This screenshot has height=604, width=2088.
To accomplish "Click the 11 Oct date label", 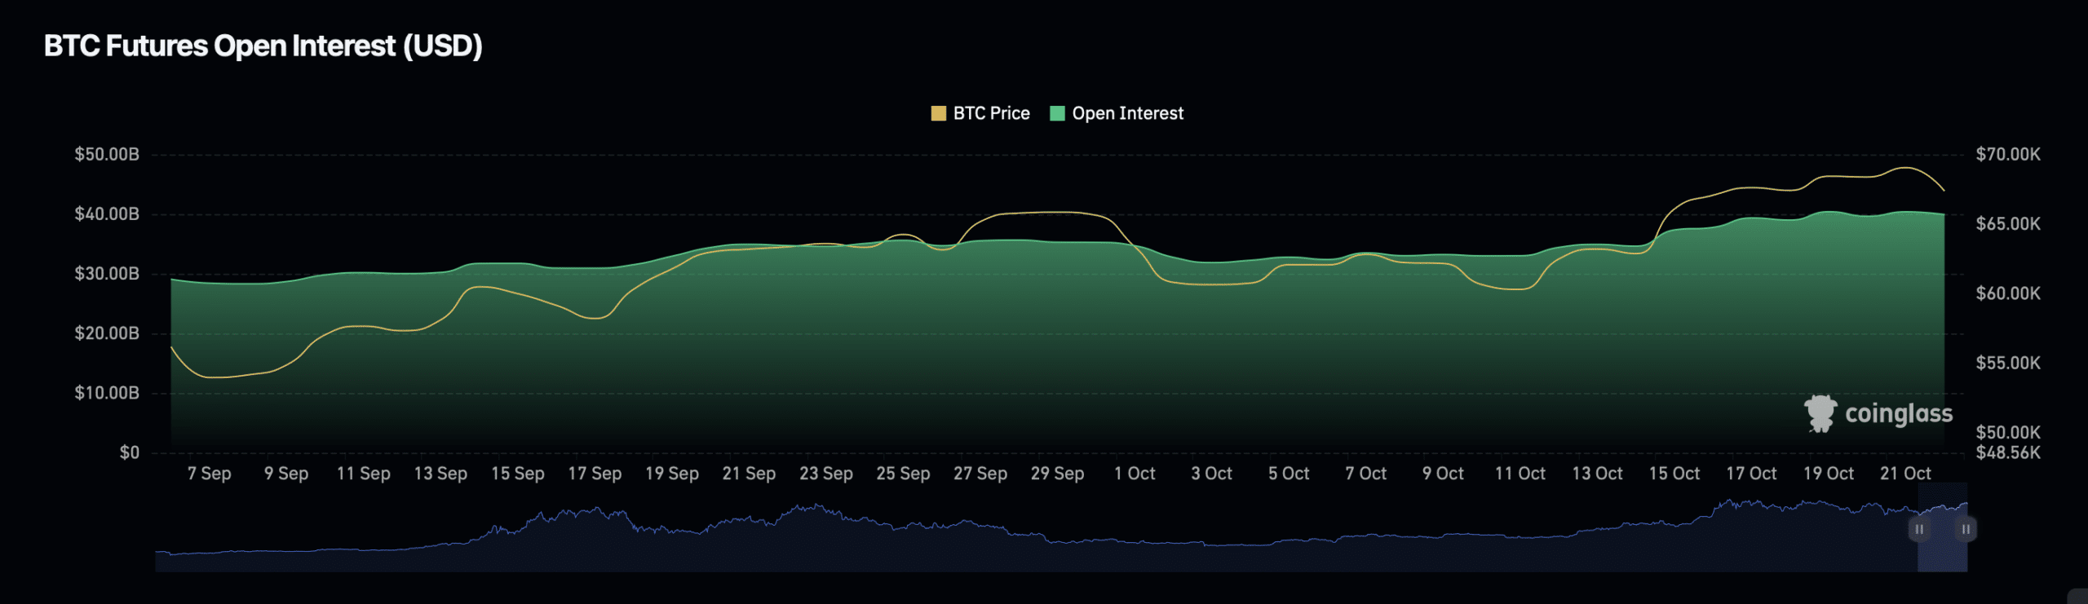I will (1520, 474).
